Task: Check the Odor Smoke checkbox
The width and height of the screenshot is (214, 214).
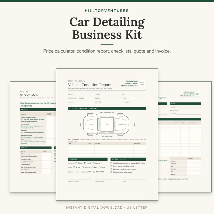Action: pos(82,167)
